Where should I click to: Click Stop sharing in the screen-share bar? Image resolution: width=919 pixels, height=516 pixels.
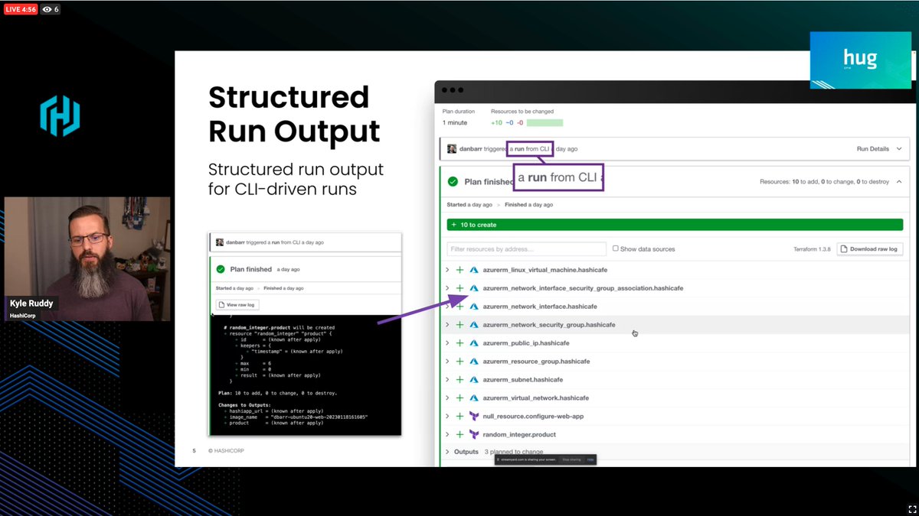(572, 459)
